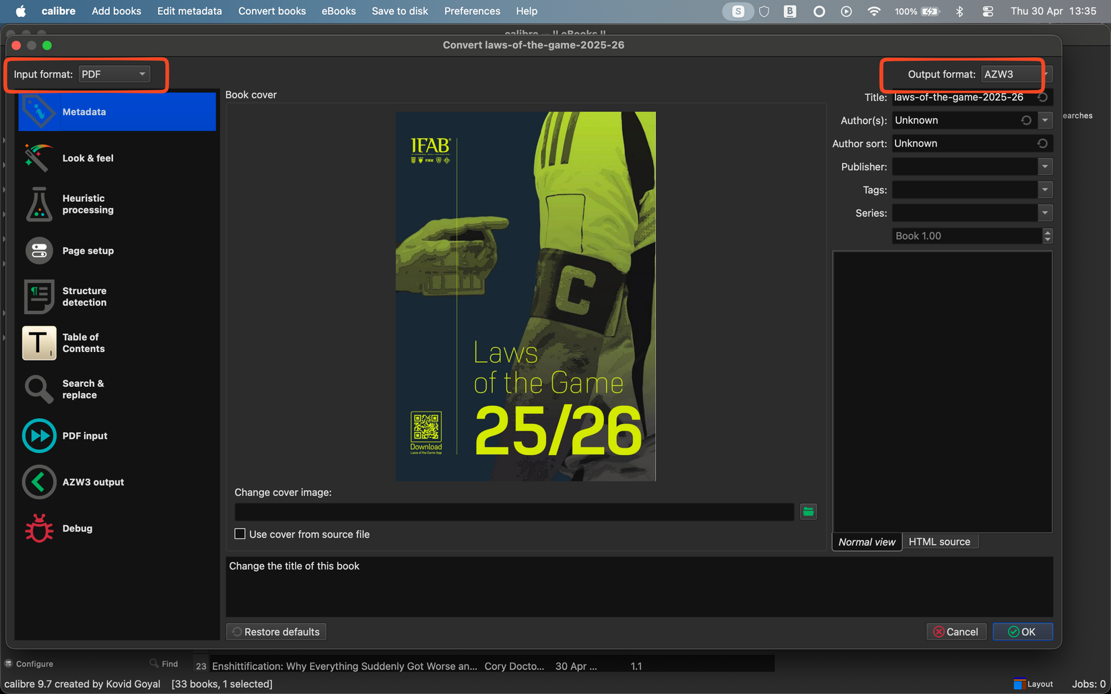Screen dimensions: 1111x694
Task: Open the Apple menu
Action: [20, 11]
